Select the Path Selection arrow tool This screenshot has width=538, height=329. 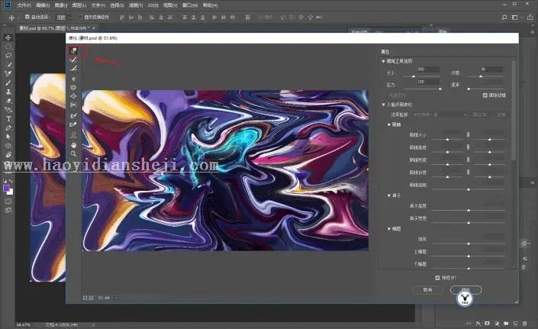[x=8, y=137]
